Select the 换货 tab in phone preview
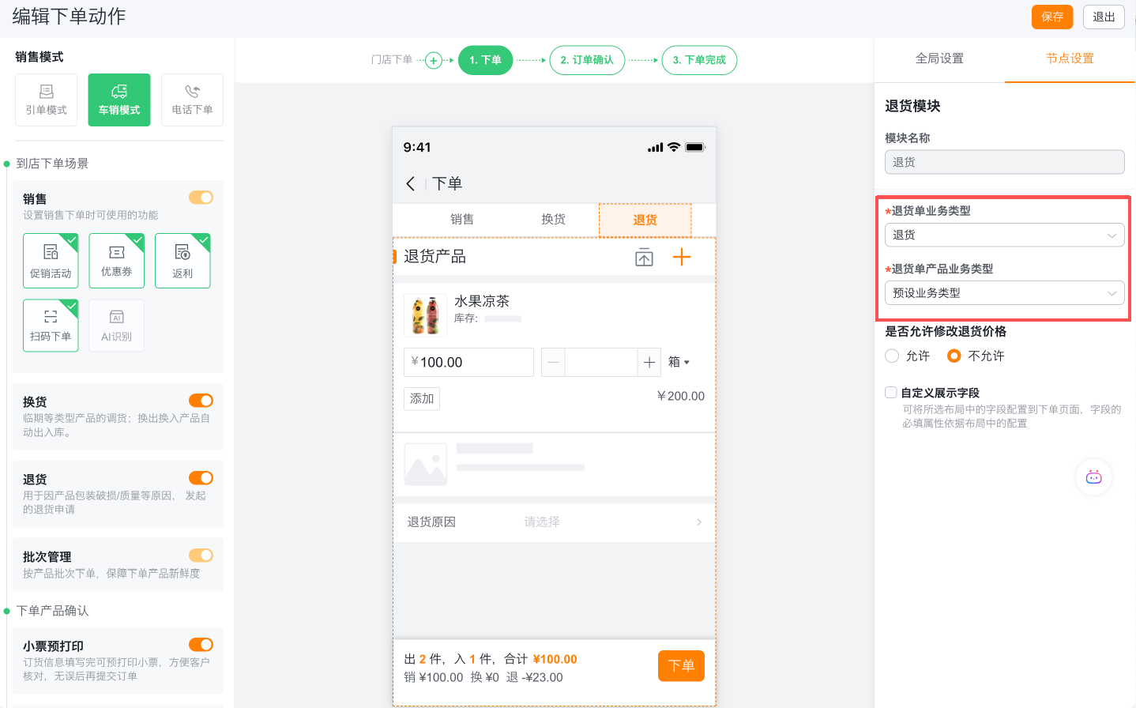The height and width of the screenshot is (708, 1136). click(553, 220)
